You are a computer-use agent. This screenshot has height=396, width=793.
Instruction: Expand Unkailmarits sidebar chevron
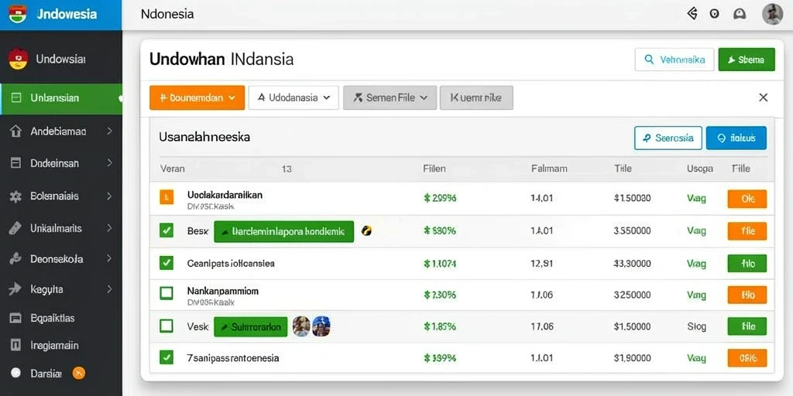pyautogui.click(x=109, y=228)
